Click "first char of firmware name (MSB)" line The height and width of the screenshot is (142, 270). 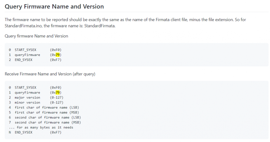pyautogui.click(x=47, y=112)
